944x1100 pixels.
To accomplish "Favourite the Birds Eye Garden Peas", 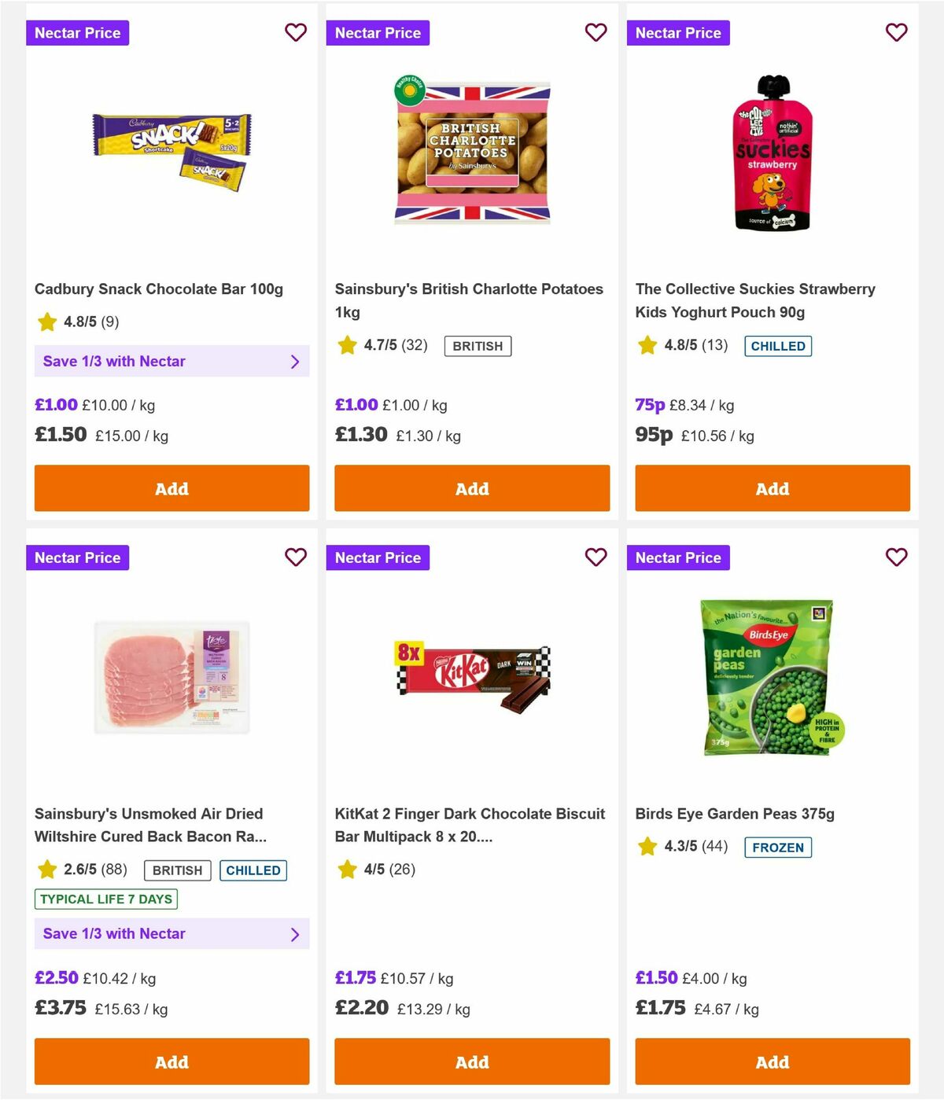I will tap(896, 557).
